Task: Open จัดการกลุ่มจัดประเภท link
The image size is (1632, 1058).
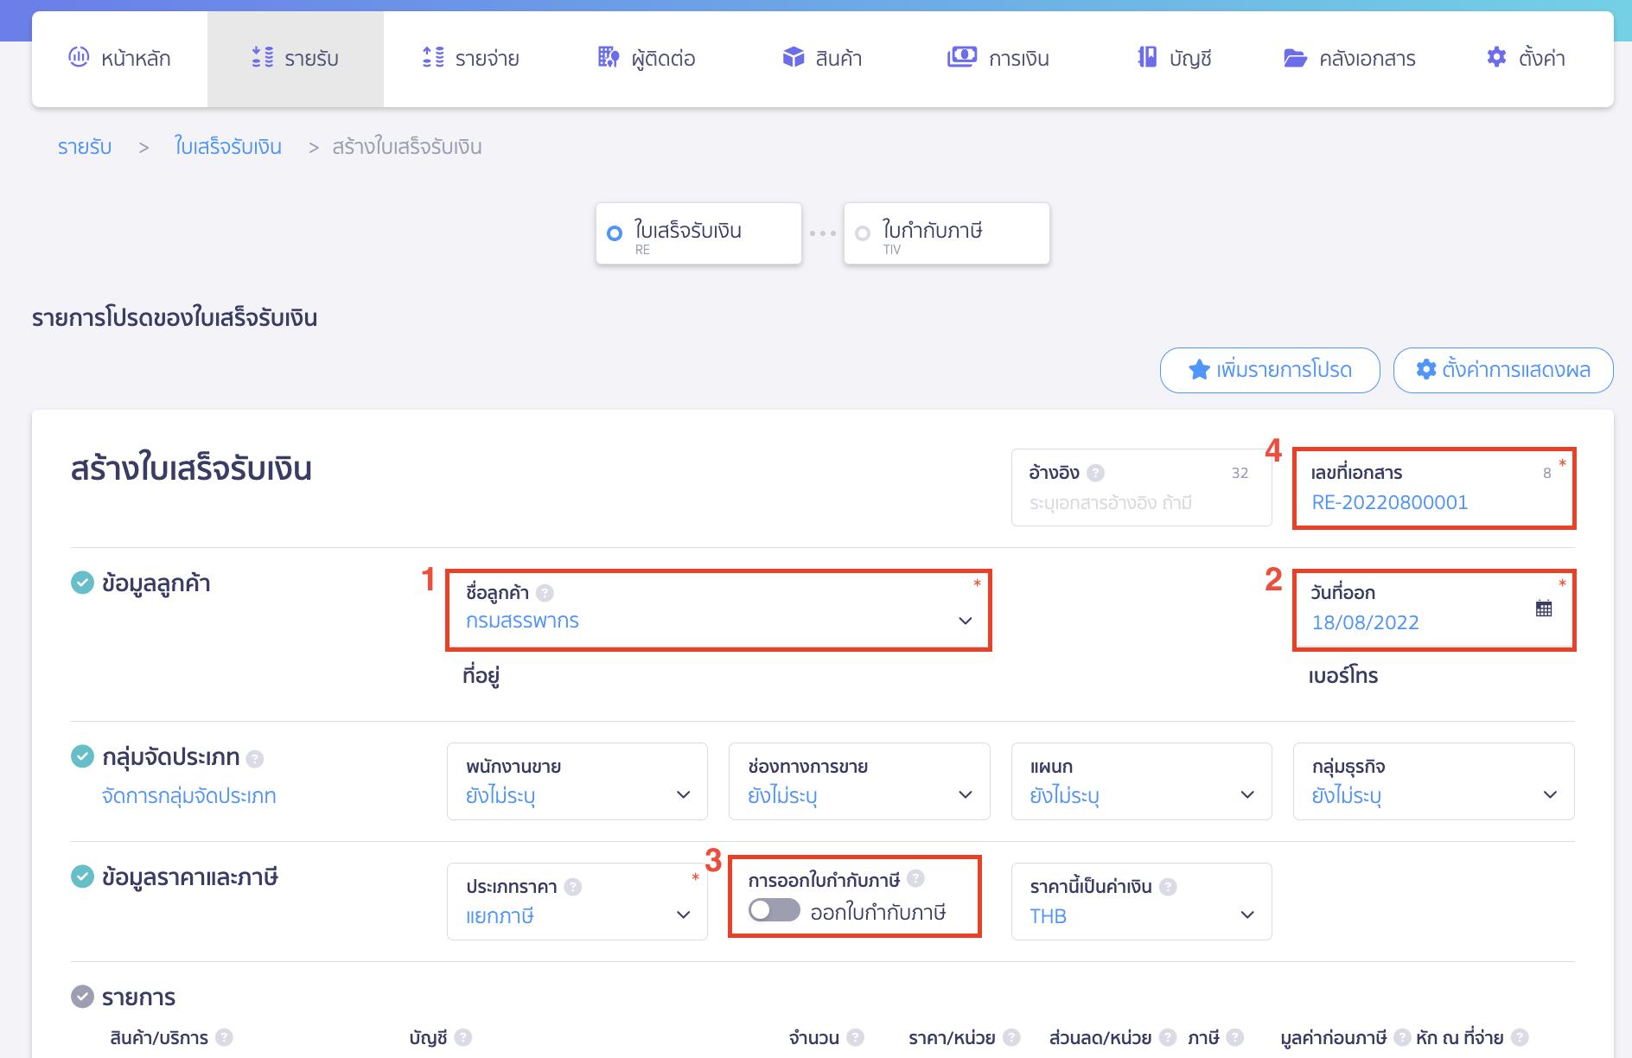Action: pyautogui.click(x=188, y=796)
